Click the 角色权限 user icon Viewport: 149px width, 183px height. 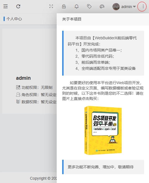tap(18, 94)
